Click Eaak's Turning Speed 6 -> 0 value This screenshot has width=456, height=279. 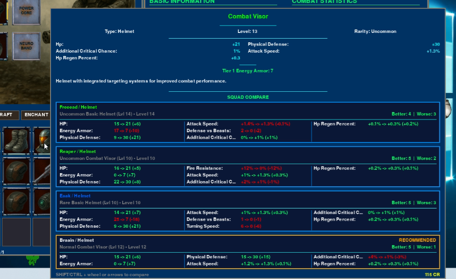pyautogui.click(x=251, y=226)
